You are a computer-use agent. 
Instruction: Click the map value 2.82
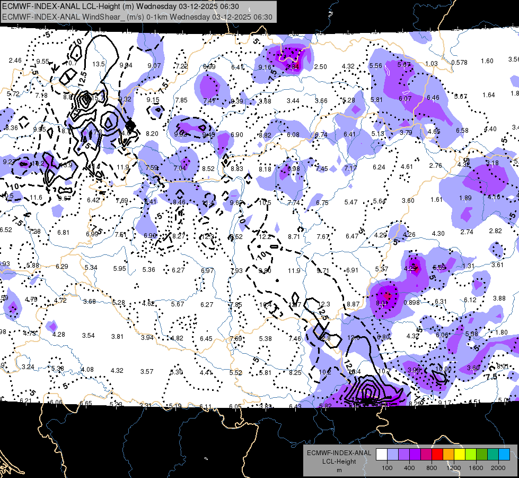coord(496,231)
